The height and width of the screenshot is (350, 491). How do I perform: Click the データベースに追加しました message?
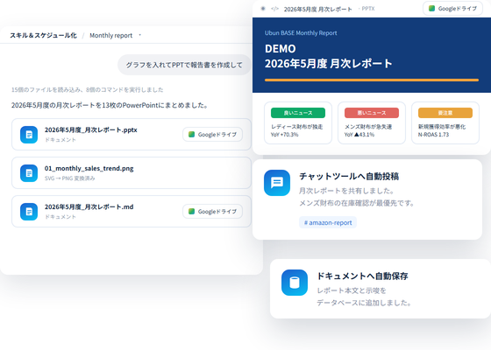pyautogui.click(x=364, y=303)
